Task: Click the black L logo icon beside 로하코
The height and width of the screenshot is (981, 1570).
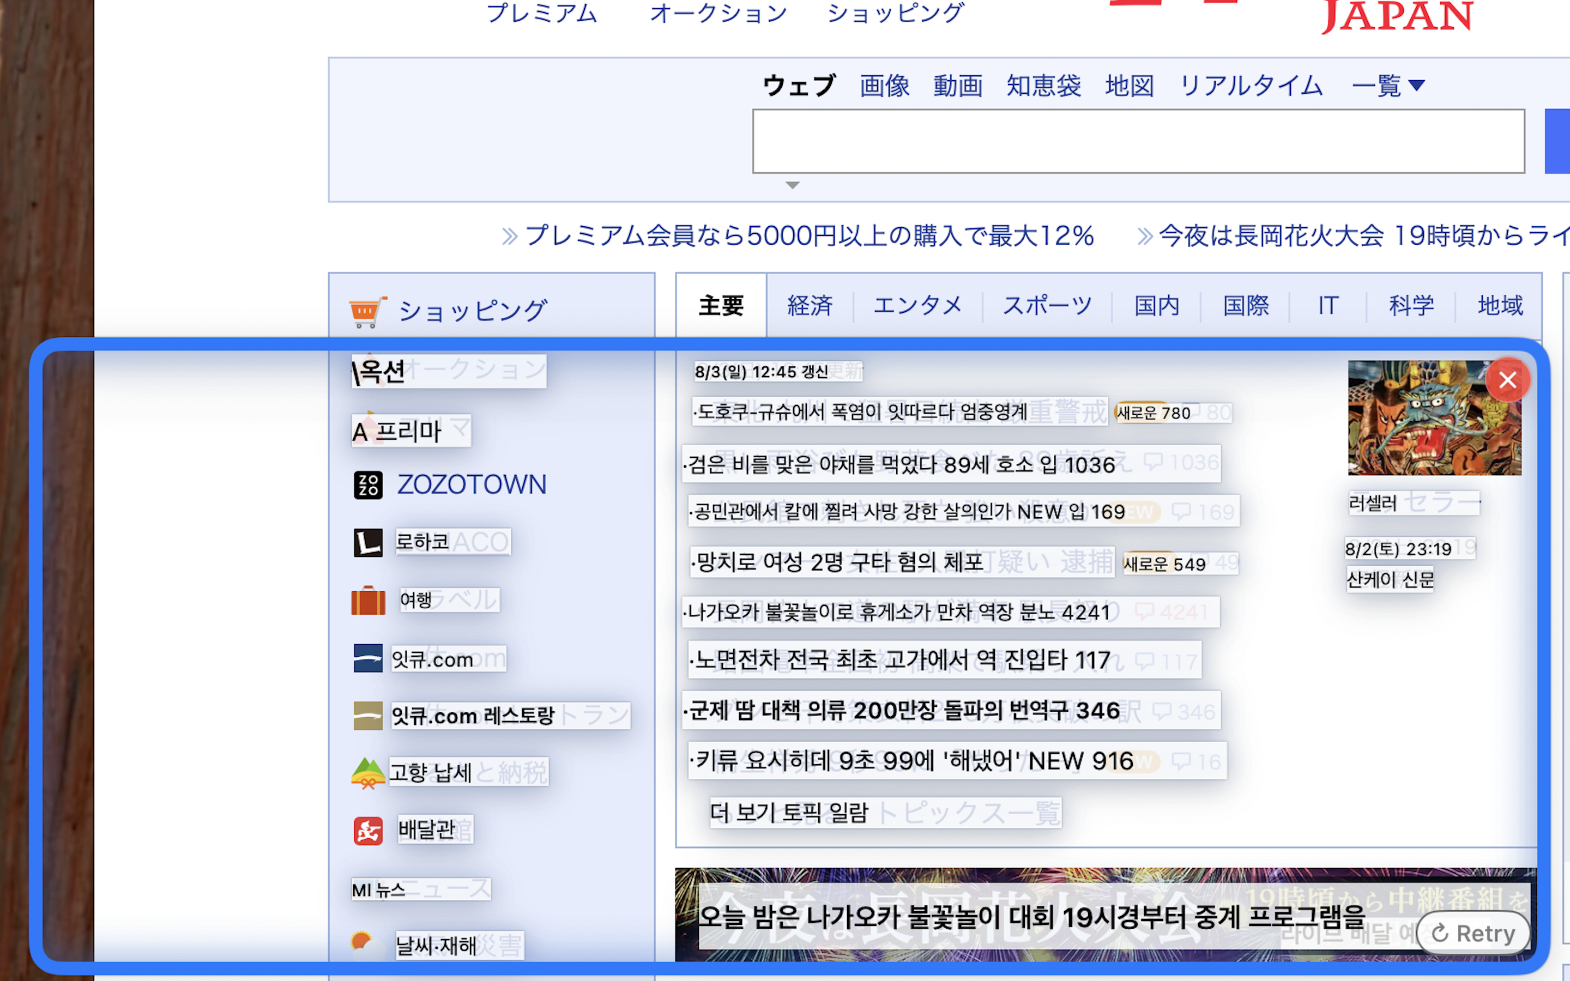Action: click(x=368, y=542)
